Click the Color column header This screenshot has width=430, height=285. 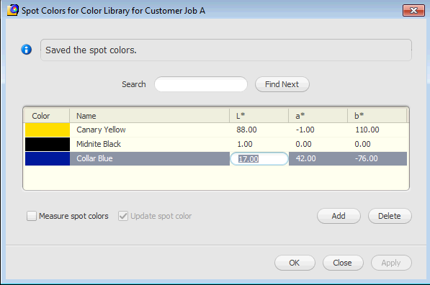tap(46, 116)
